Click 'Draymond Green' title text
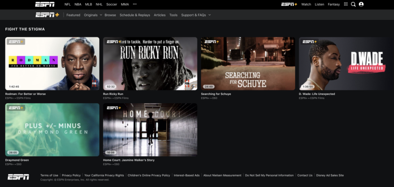 click(x=17, y=160)
